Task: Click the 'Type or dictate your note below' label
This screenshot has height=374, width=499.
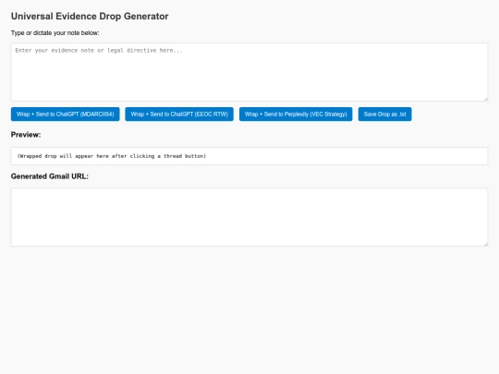Action: coord(55,33)
